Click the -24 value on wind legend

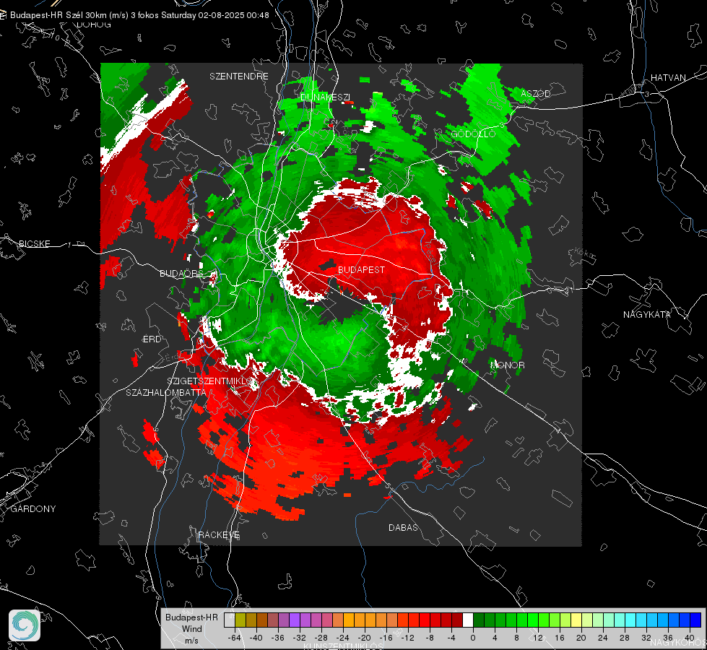click(x=343, y=638)
